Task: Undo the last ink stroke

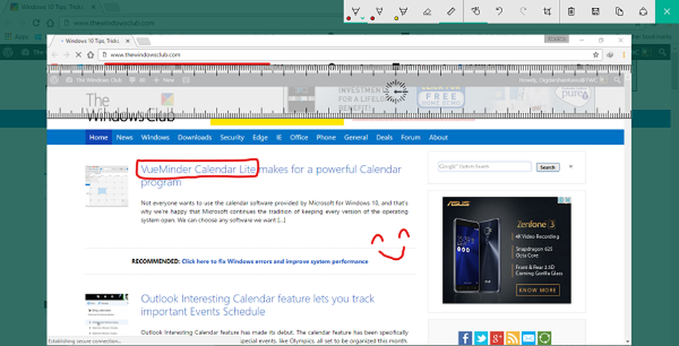Action: (x=498, y=12)
